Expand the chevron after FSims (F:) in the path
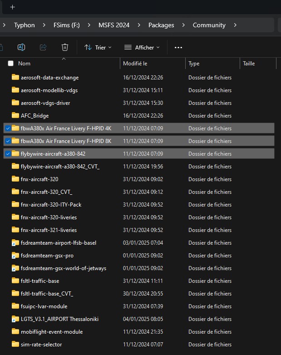This screenshot has height=355, width=281. tap(89, 25)
